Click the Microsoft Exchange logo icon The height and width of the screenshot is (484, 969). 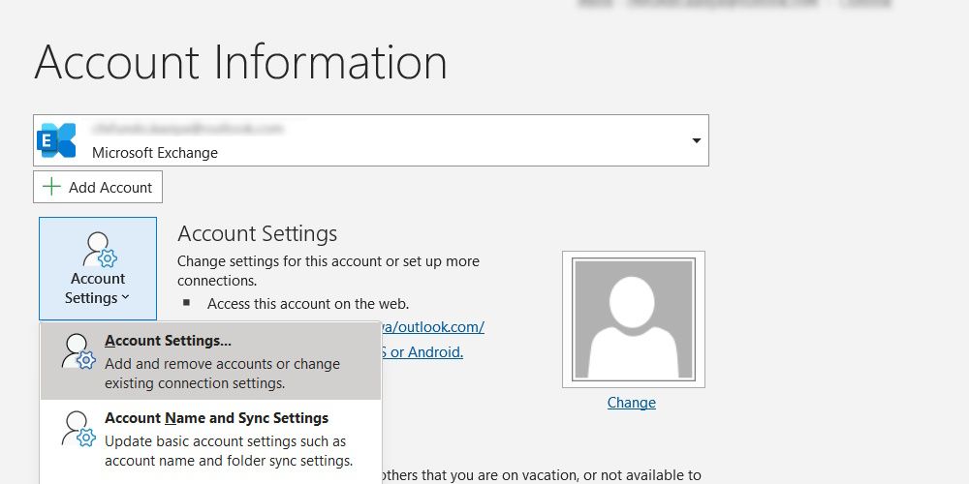pyautogui.click(x=57, y=140)
